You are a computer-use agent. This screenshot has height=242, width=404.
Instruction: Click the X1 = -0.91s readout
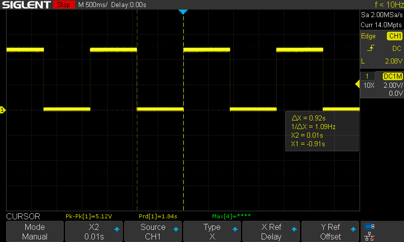[x=308, y=144]
